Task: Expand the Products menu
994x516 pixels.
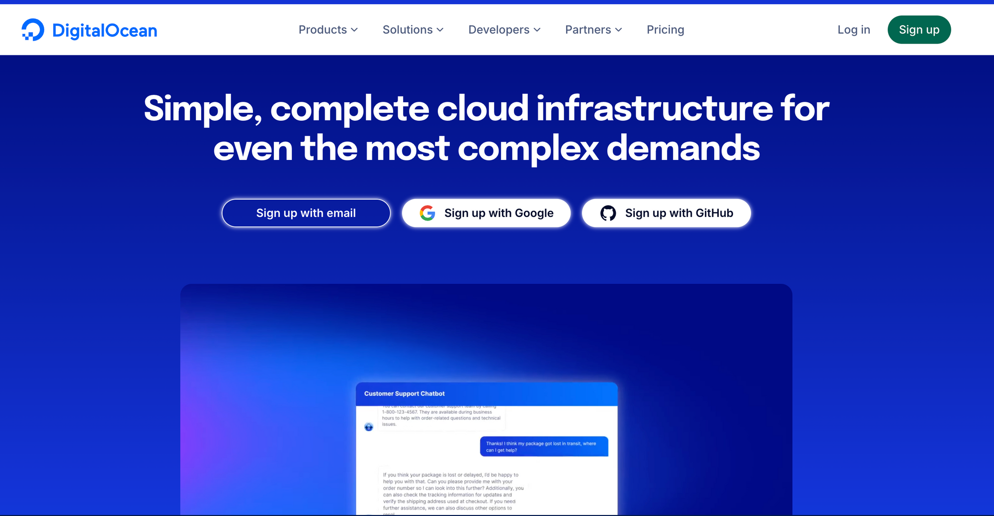Action: [328, 30]
